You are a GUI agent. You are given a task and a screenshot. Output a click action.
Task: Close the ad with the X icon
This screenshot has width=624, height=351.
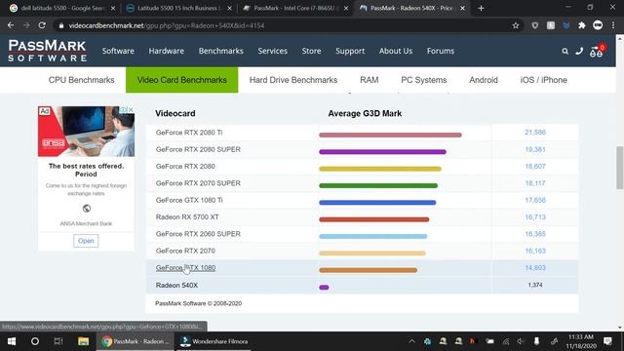[x=131, y=109]
